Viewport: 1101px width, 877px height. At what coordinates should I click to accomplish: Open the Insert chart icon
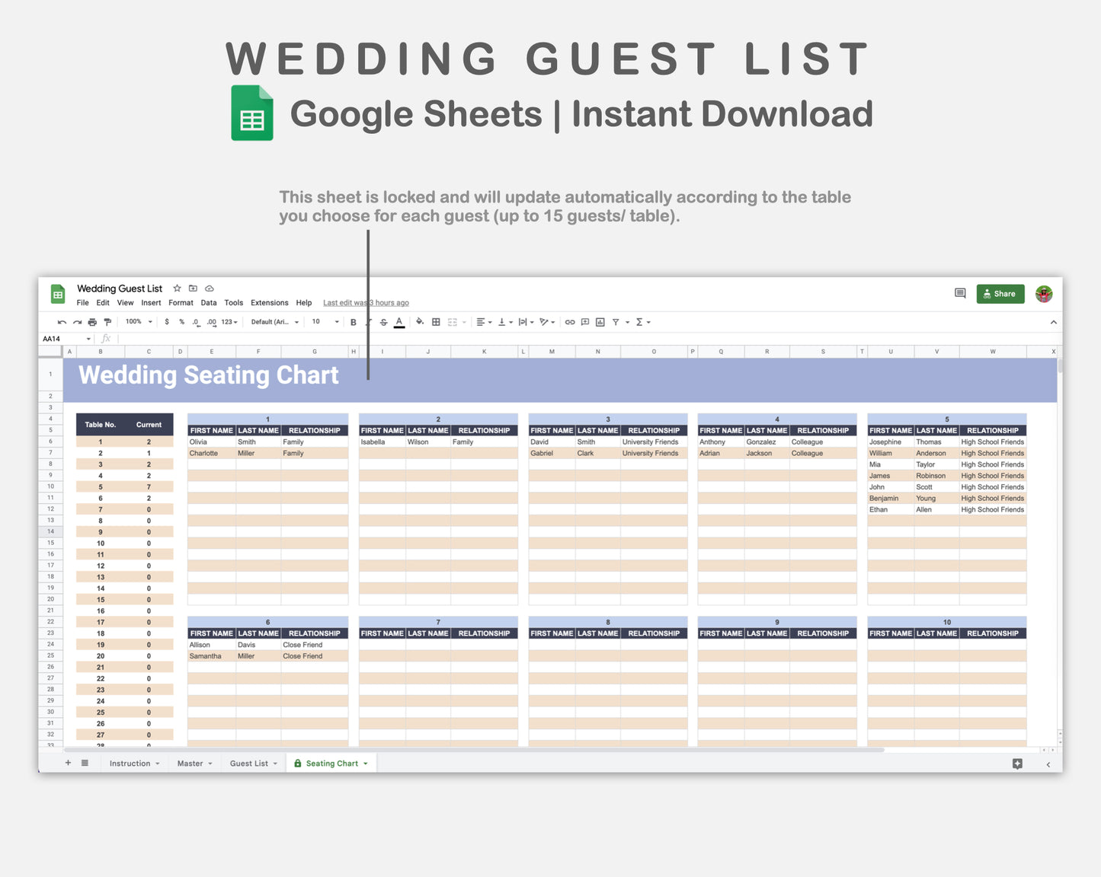(599, 321)
